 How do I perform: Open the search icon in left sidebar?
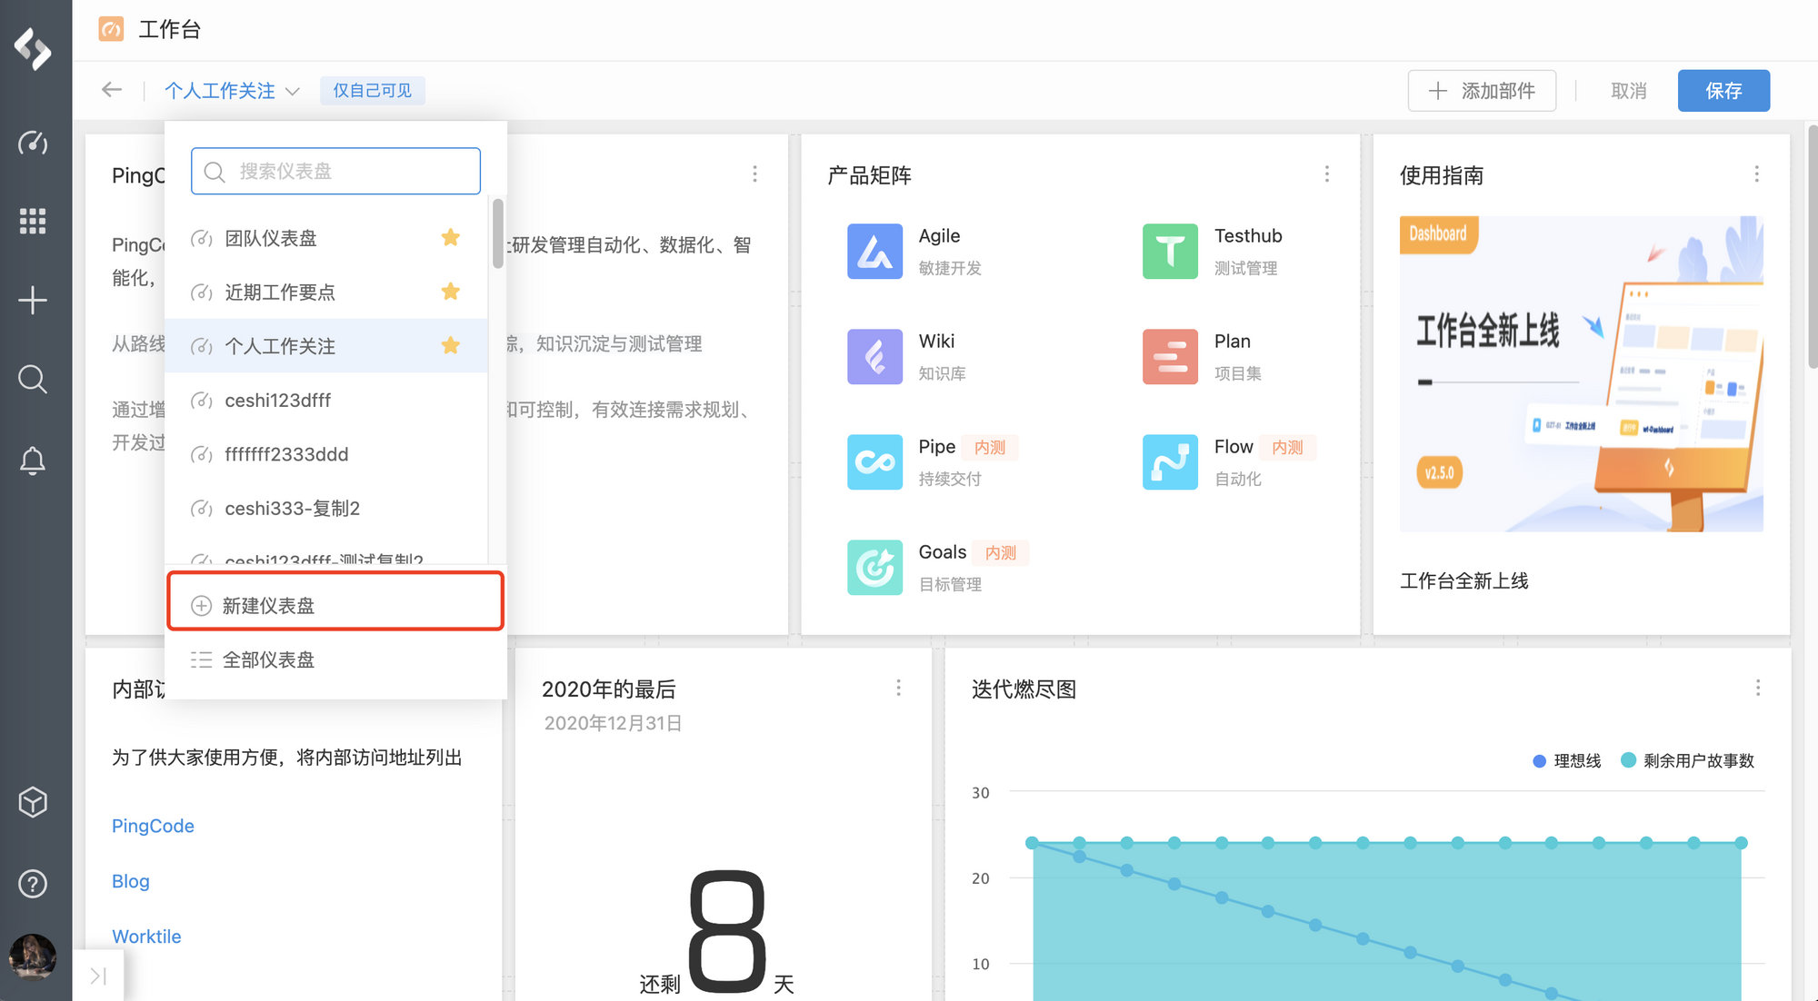33,379
